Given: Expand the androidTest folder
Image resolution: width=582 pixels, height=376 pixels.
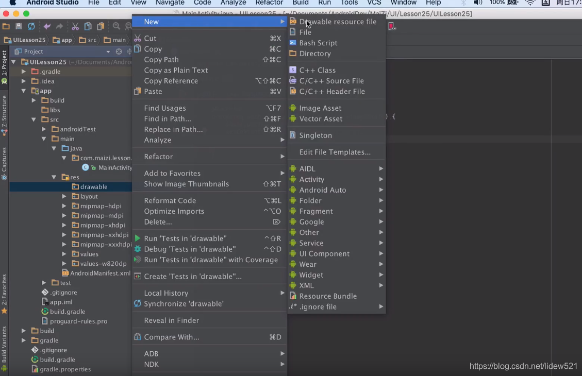Looking at the screenshot, I should [44, 129].
